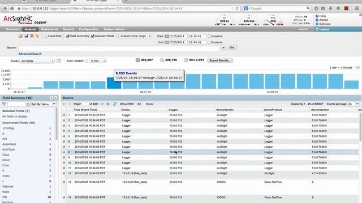Click the None link in events toolbar
This screenshot has width=362, height=203.
149,104
